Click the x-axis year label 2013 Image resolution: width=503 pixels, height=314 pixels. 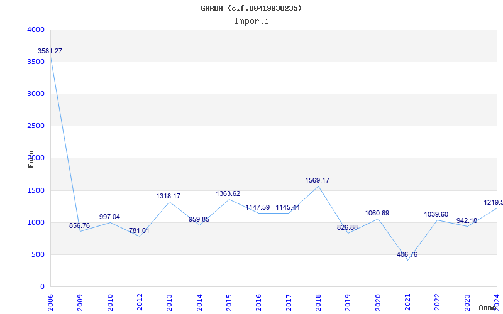click(169, 303)
